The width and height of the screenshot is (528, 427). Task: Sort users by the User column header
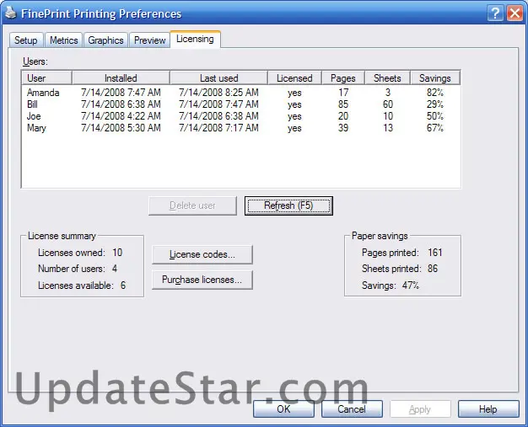(x=46, y=78)
